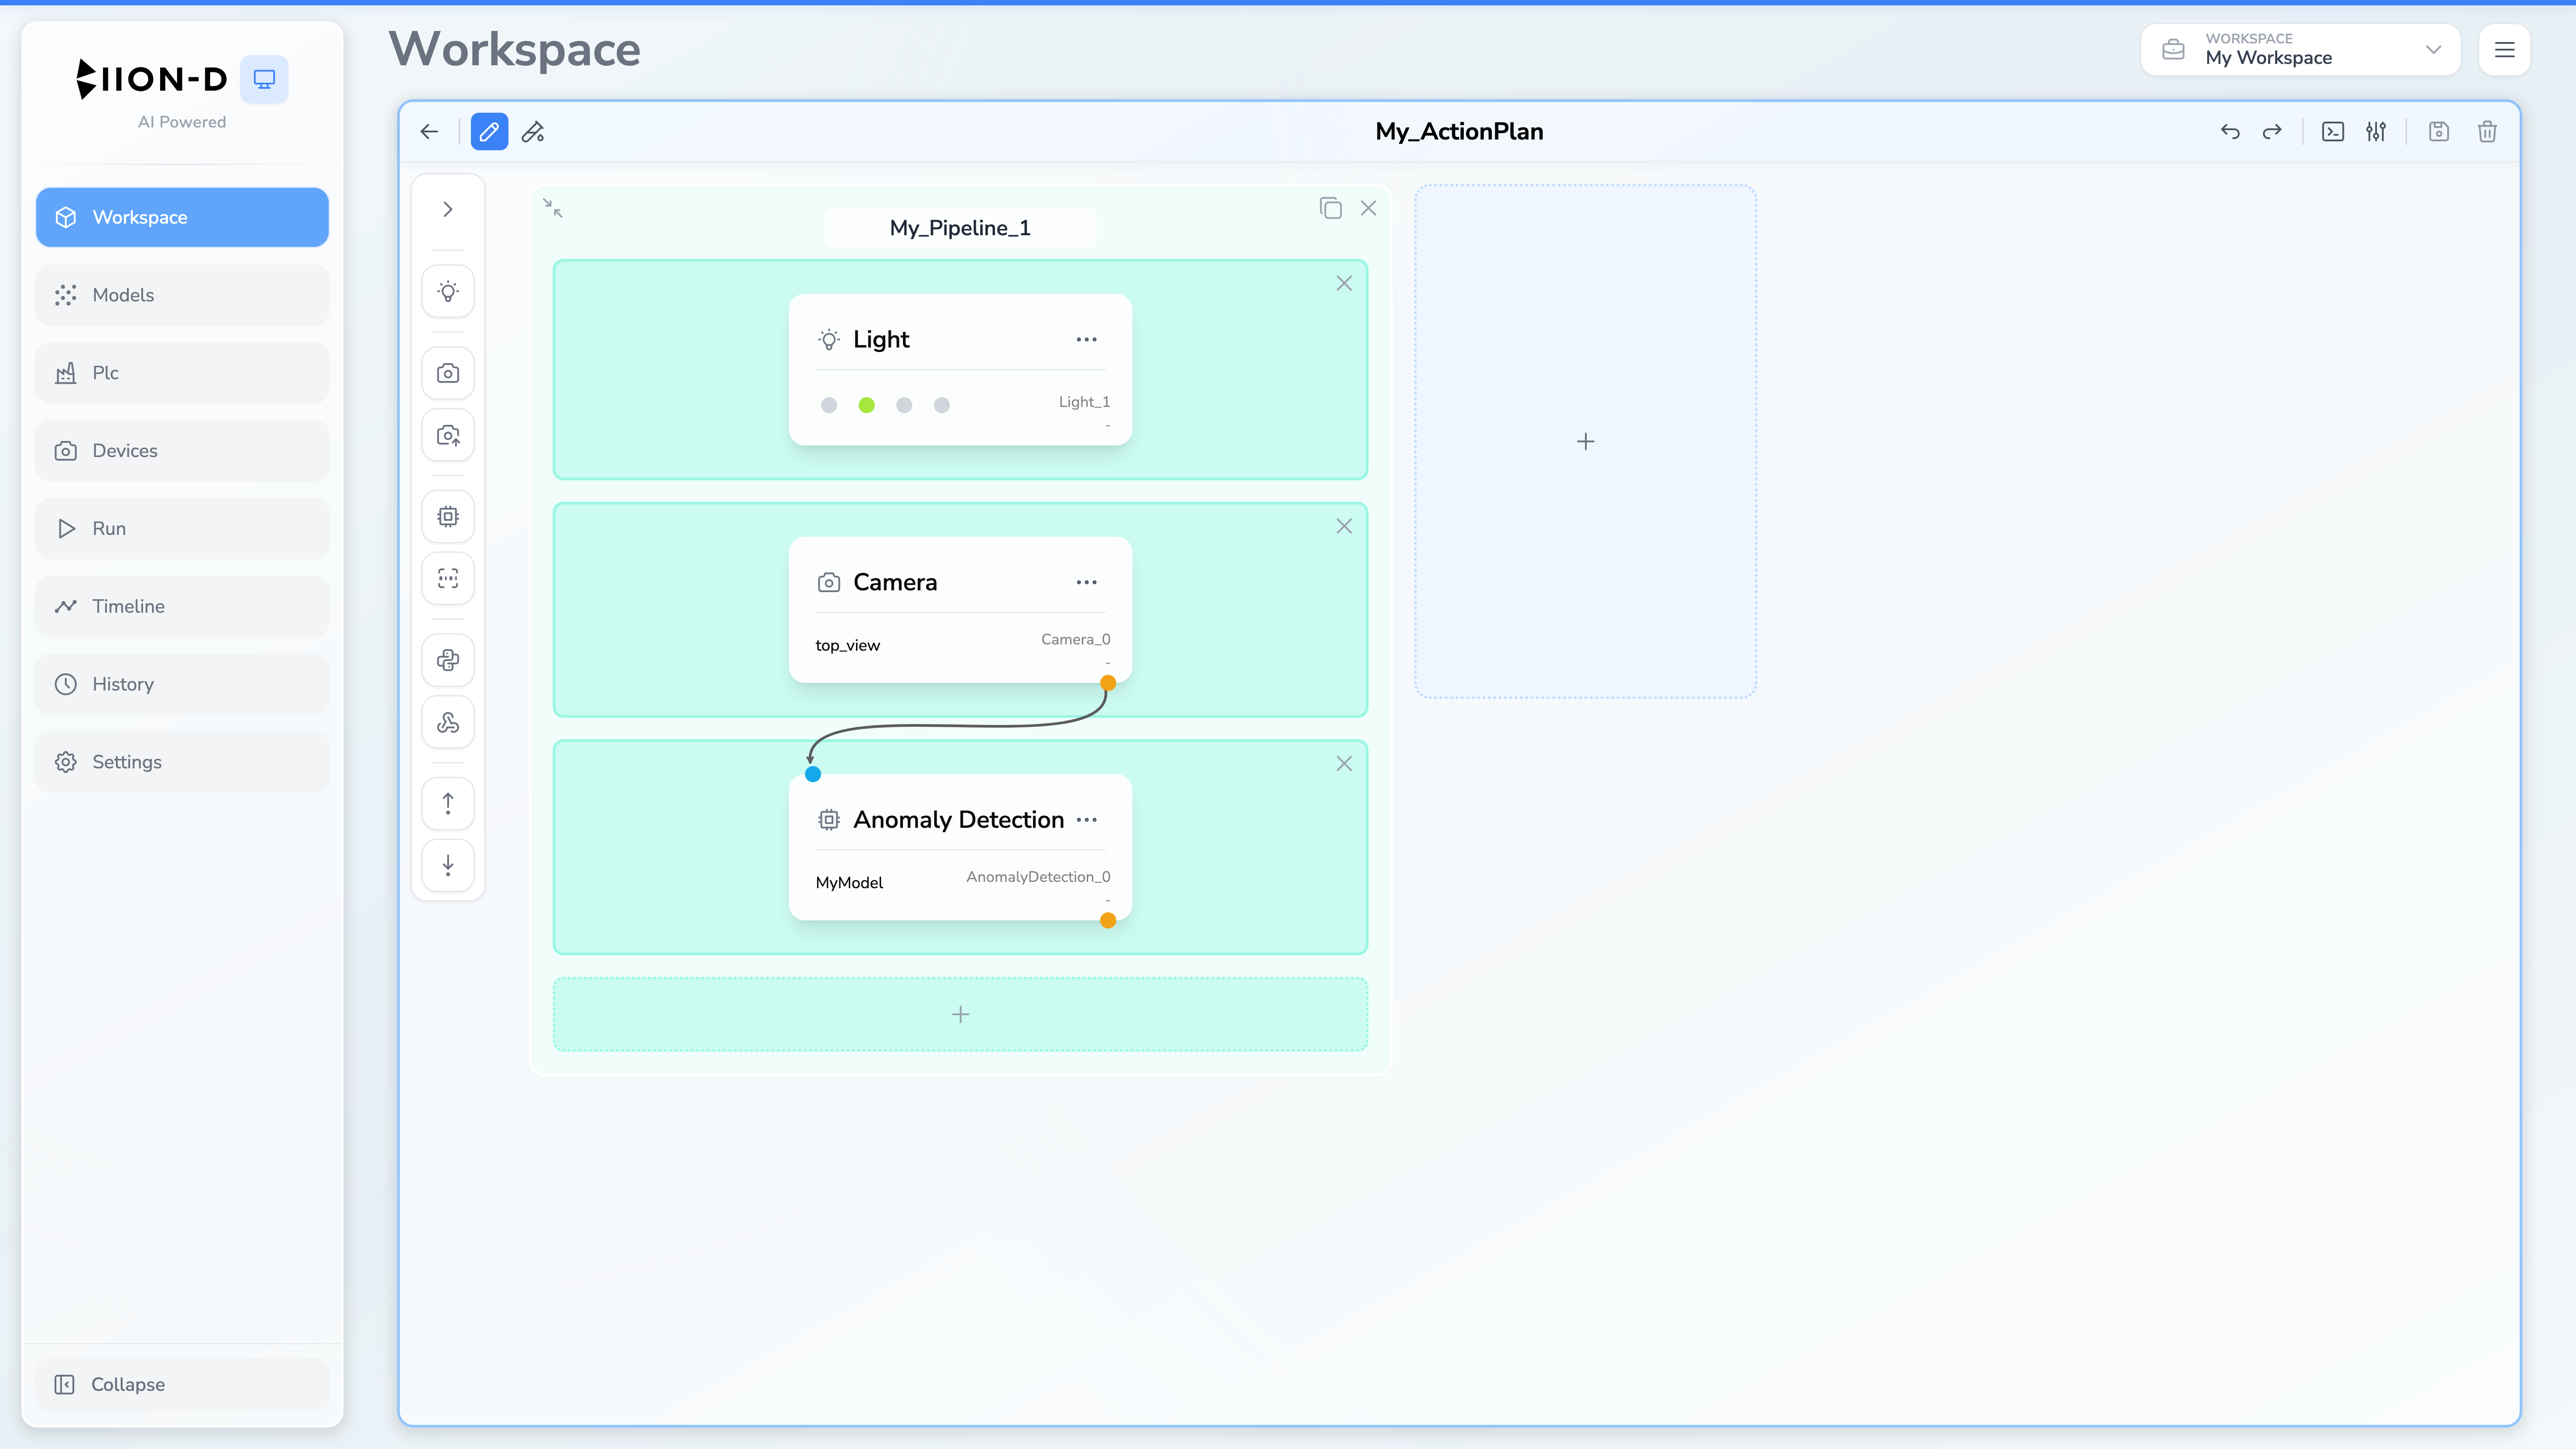Toggle the first grey dot on Light node
2576x1449 pixels.
(829, 405)
